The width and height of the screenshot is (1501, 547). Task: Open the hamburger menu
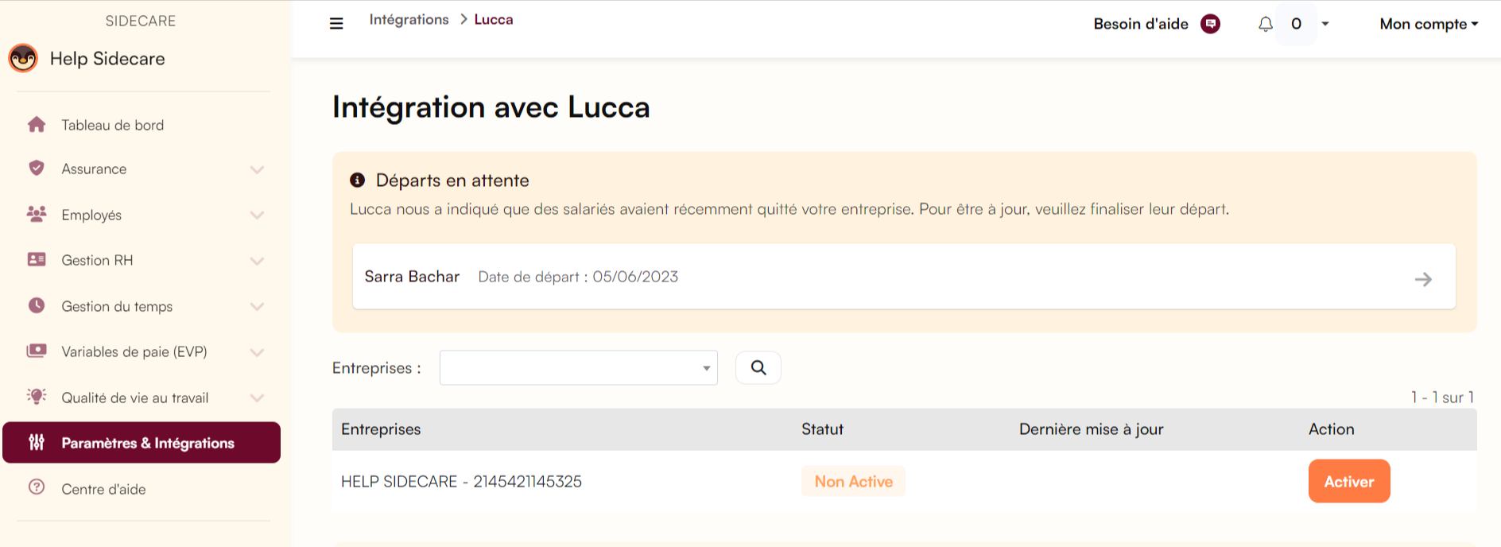(x=336, y=23)
